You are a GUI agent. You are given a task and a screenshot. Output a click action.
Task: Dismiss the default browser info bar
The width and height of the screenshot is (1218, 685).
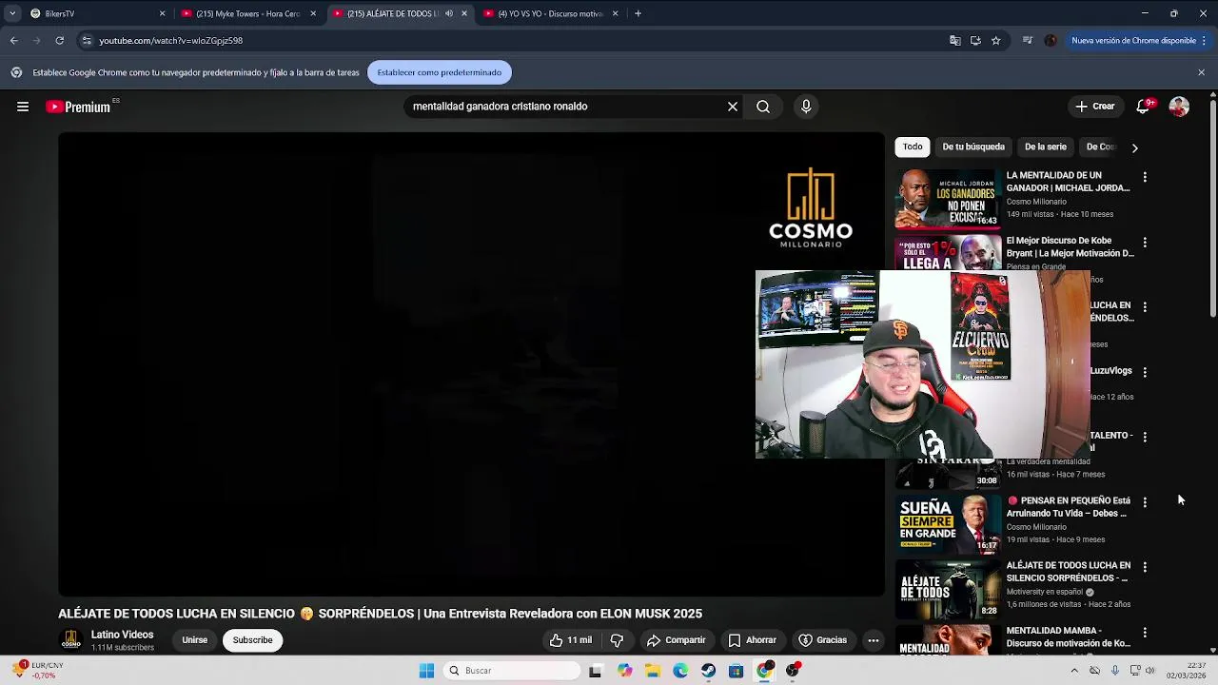point(1201,72)
